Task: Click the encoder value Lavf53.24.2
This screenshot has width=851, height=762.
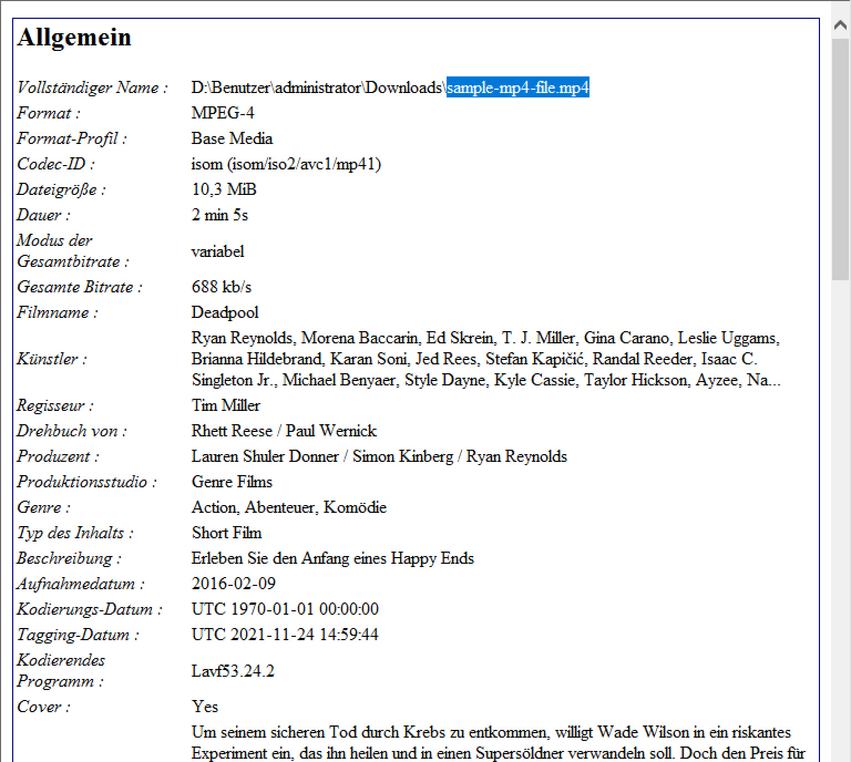Action: [233, 671]
